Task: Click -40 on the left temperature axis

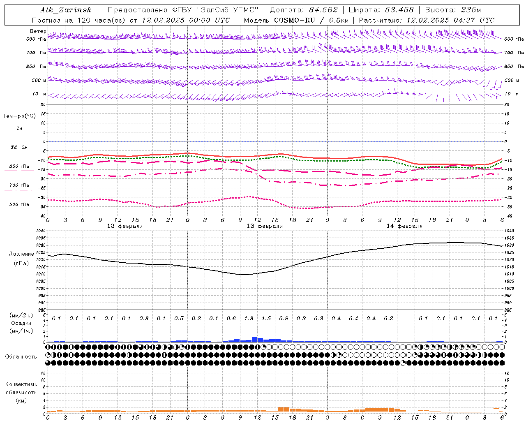Action: (x=42, y=216)
